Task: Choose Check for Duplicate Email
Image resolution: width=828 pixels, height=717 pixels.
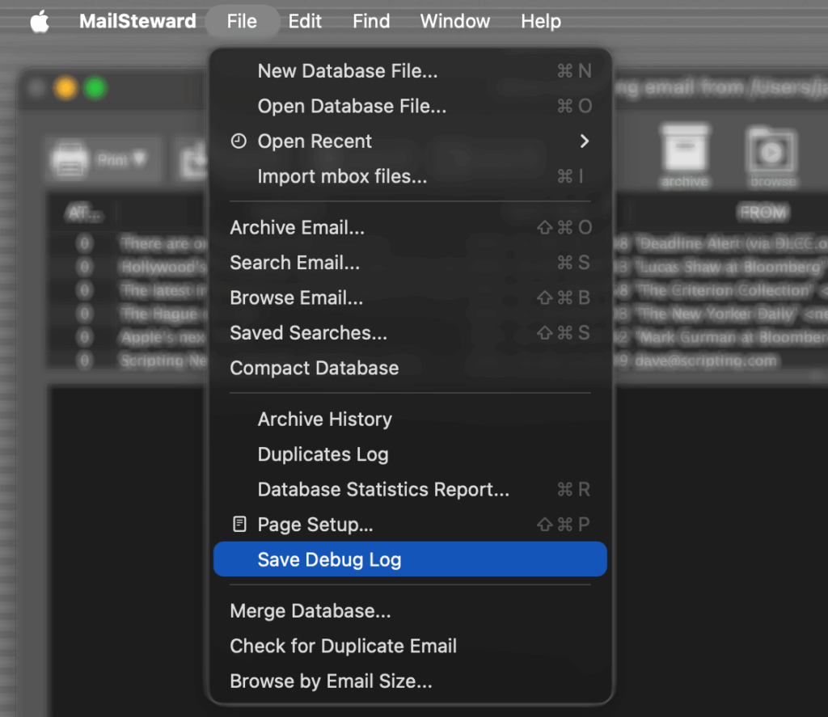Action: pos(343,646)
